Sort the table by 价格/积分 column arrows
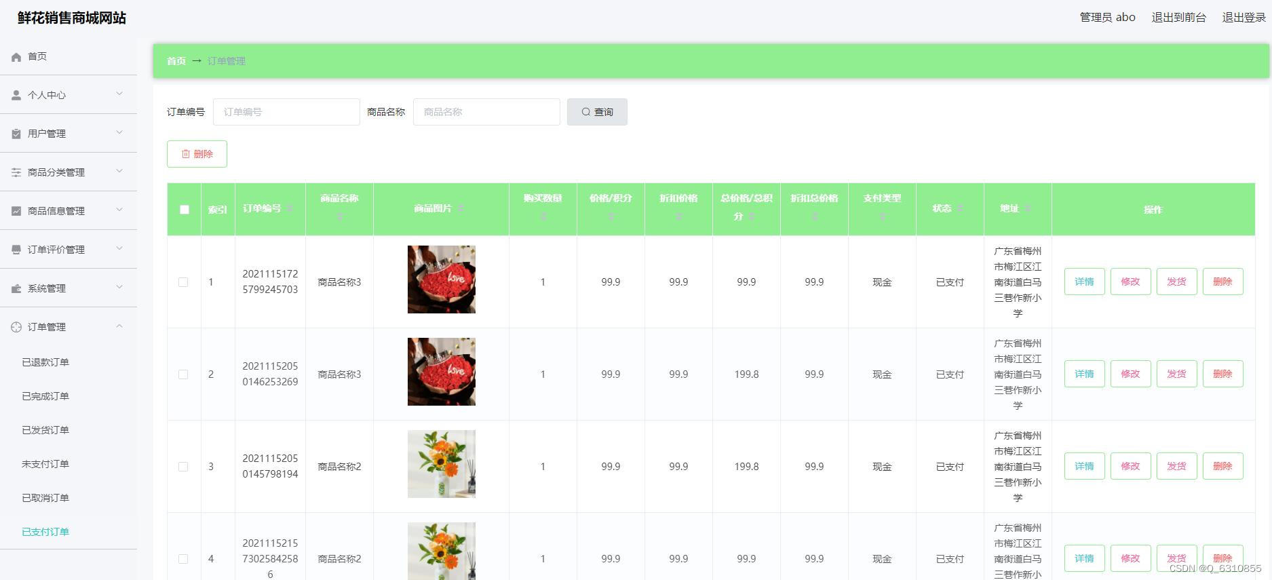The height and width of the screenshot is (580, 1272). 611,216
